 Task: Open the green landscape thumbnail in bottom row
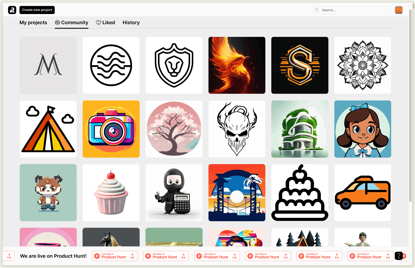tap(174, 237)
